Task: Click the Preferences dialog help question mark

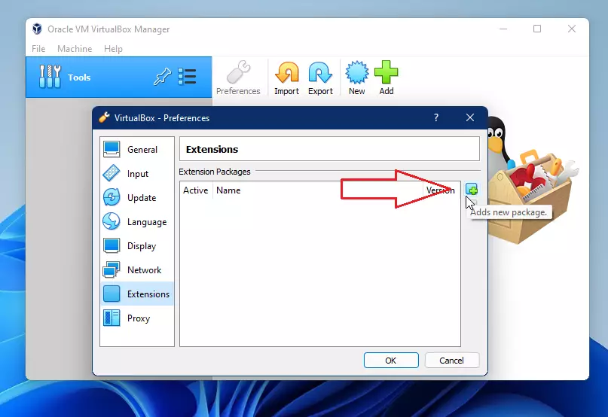Action: pos(436,117)
